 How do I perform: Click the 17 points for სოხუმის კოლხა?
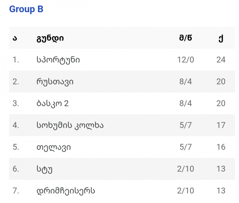coord(221,125)
